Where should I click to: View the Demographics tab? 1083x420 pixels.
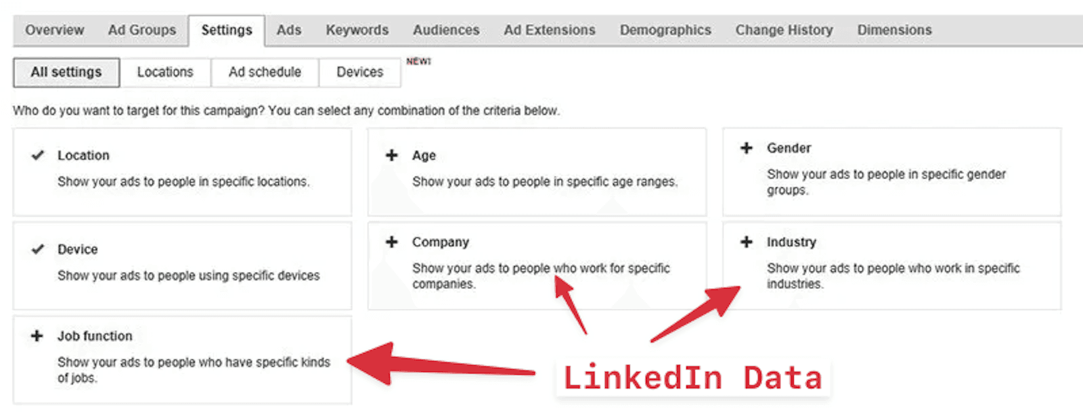click(665, 30)
